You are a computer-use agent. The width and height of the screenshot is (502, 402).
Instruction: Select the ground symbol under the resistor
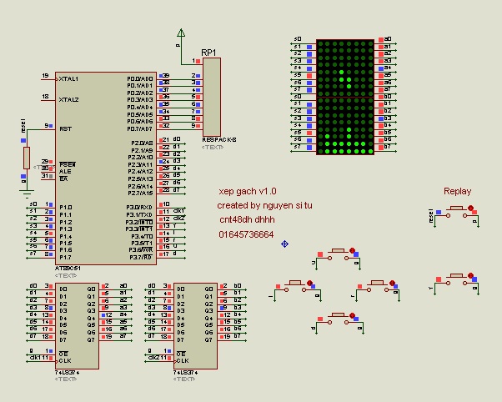27,193
